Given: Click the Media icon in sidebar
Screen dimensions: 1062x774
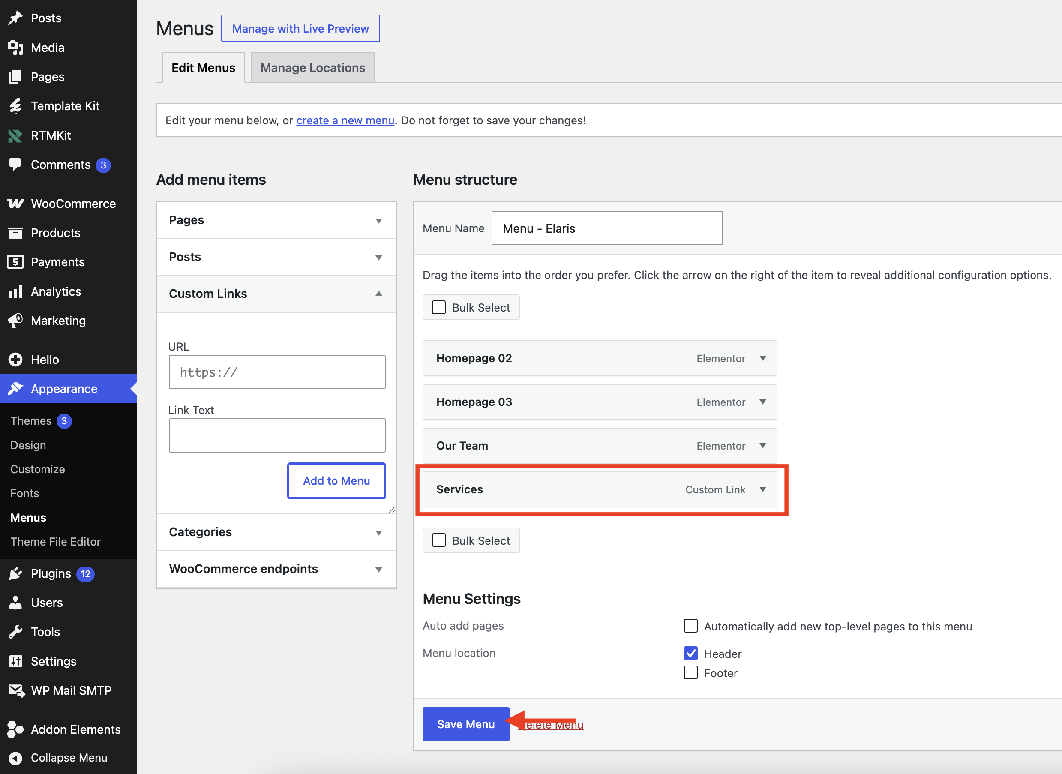Looking at the screenshot, I should coord(15,47).
